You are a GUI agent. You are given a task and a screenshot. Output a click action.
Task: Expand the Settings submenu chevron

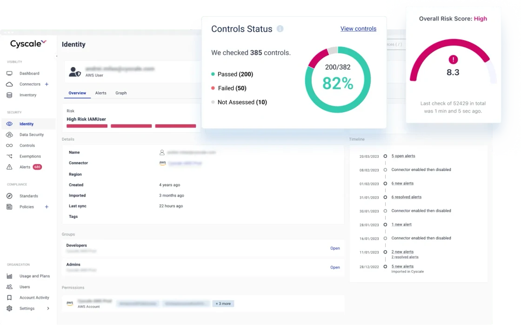48,308
